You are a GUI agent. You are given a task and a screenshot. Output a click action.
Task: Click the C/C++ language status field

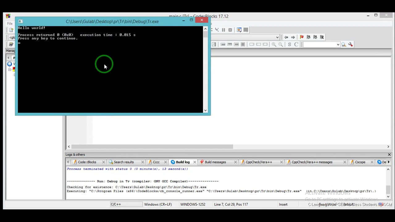click(126, 204)
